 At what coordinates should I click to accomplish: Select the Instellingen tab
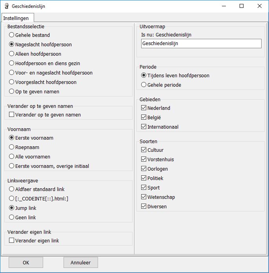tap(16, 18)
